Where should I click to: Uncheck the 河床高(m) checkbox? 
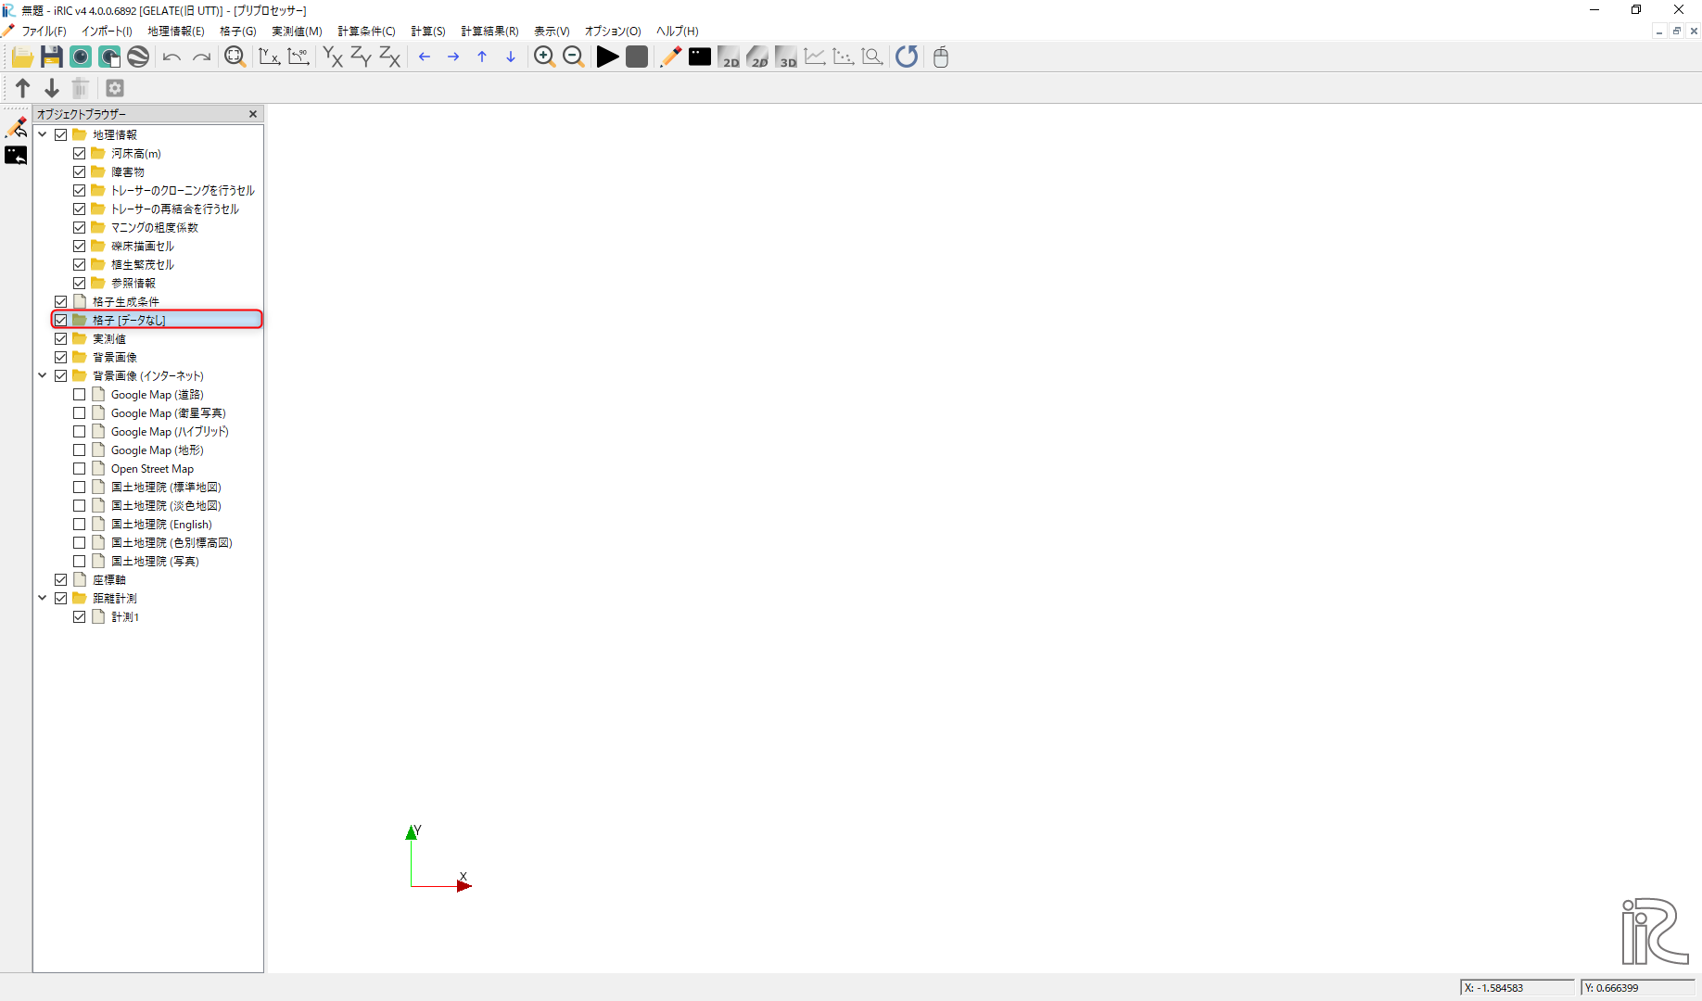tap(80, 154)
